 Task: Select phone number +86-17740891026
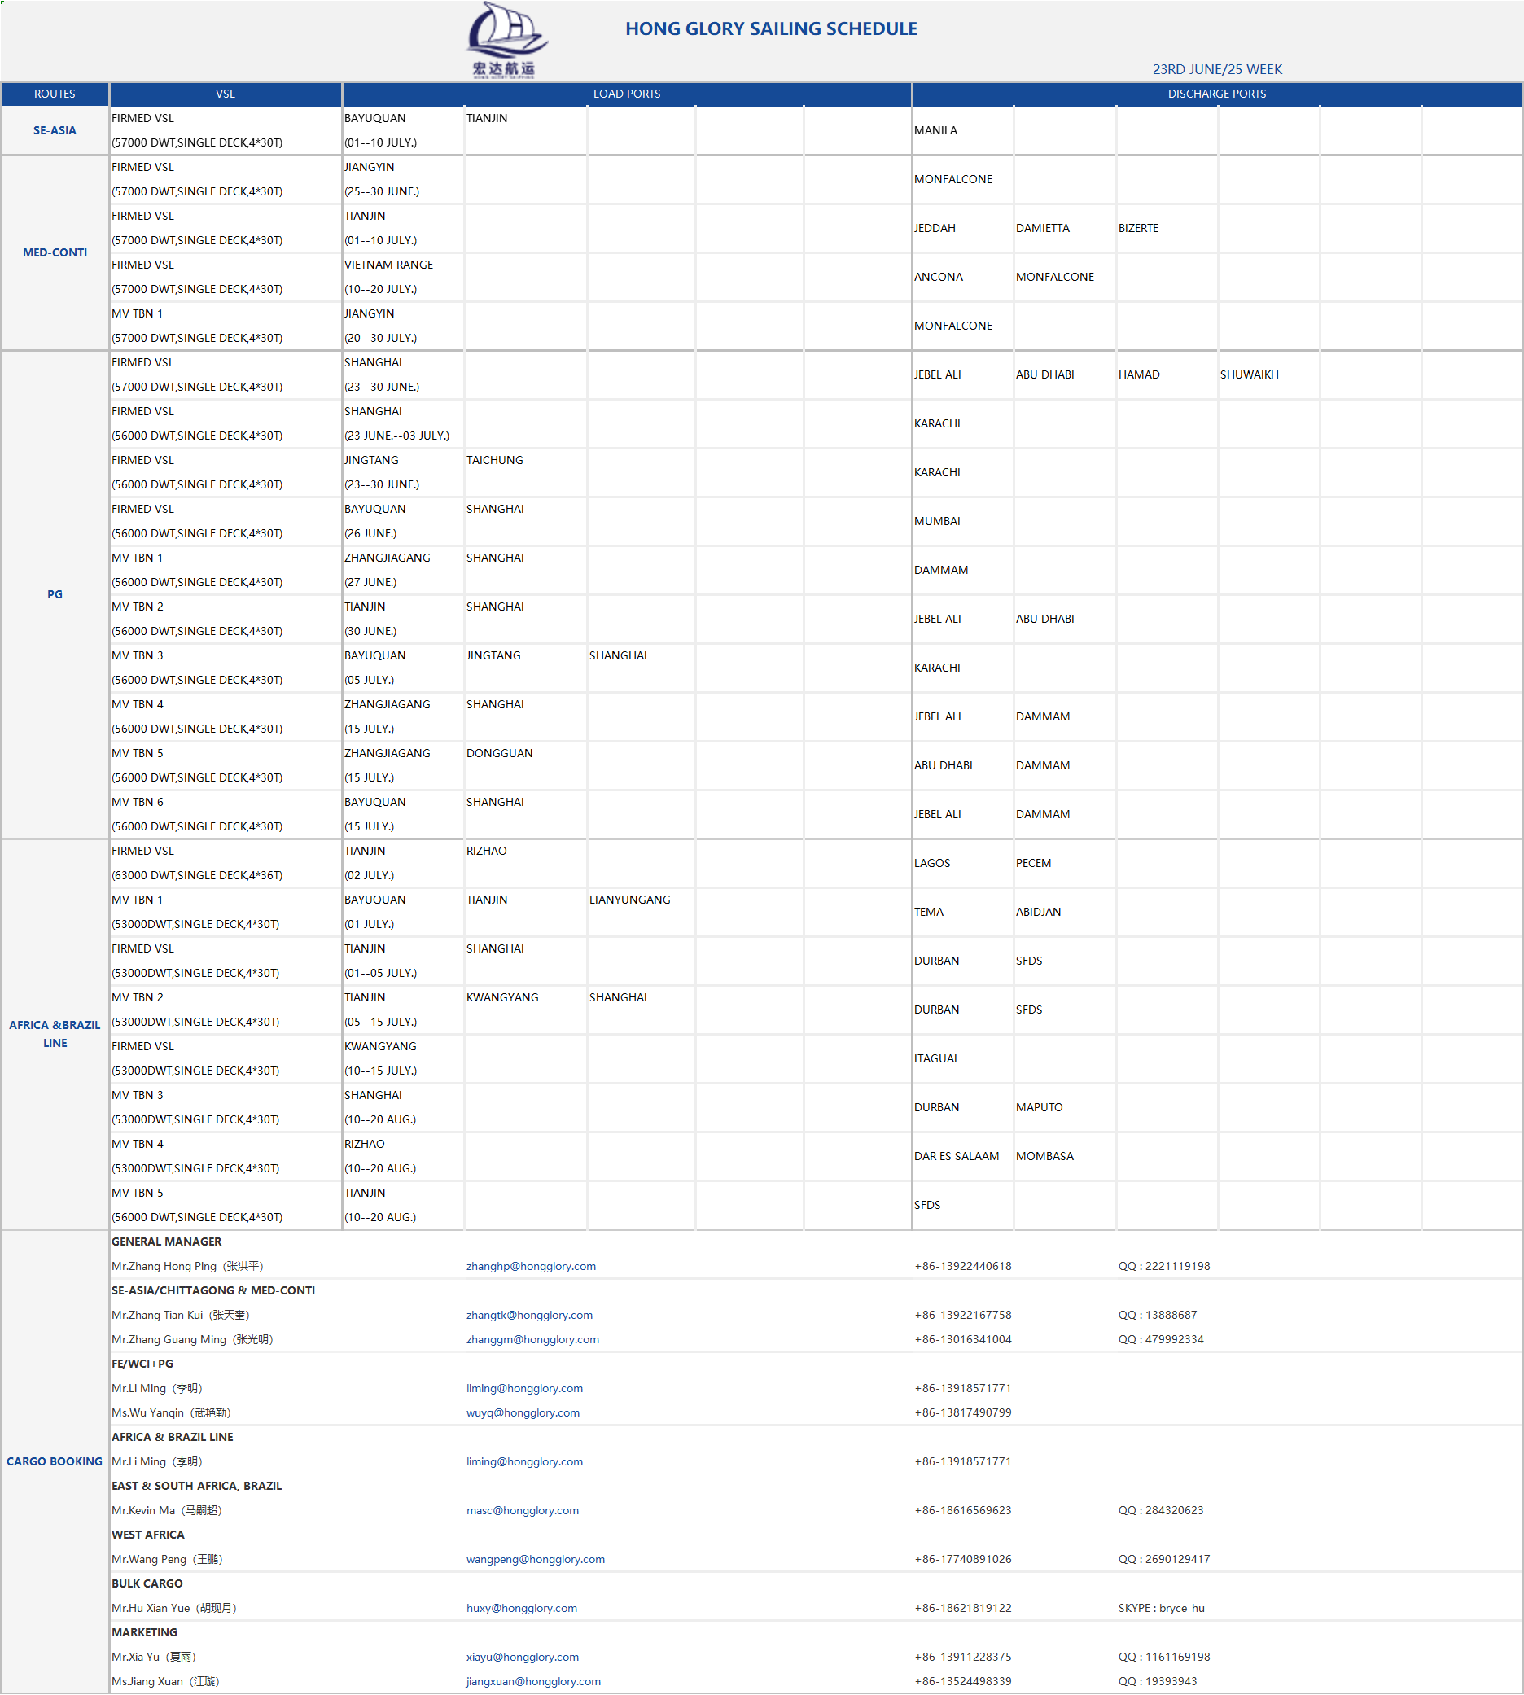tap(963, 1559)
